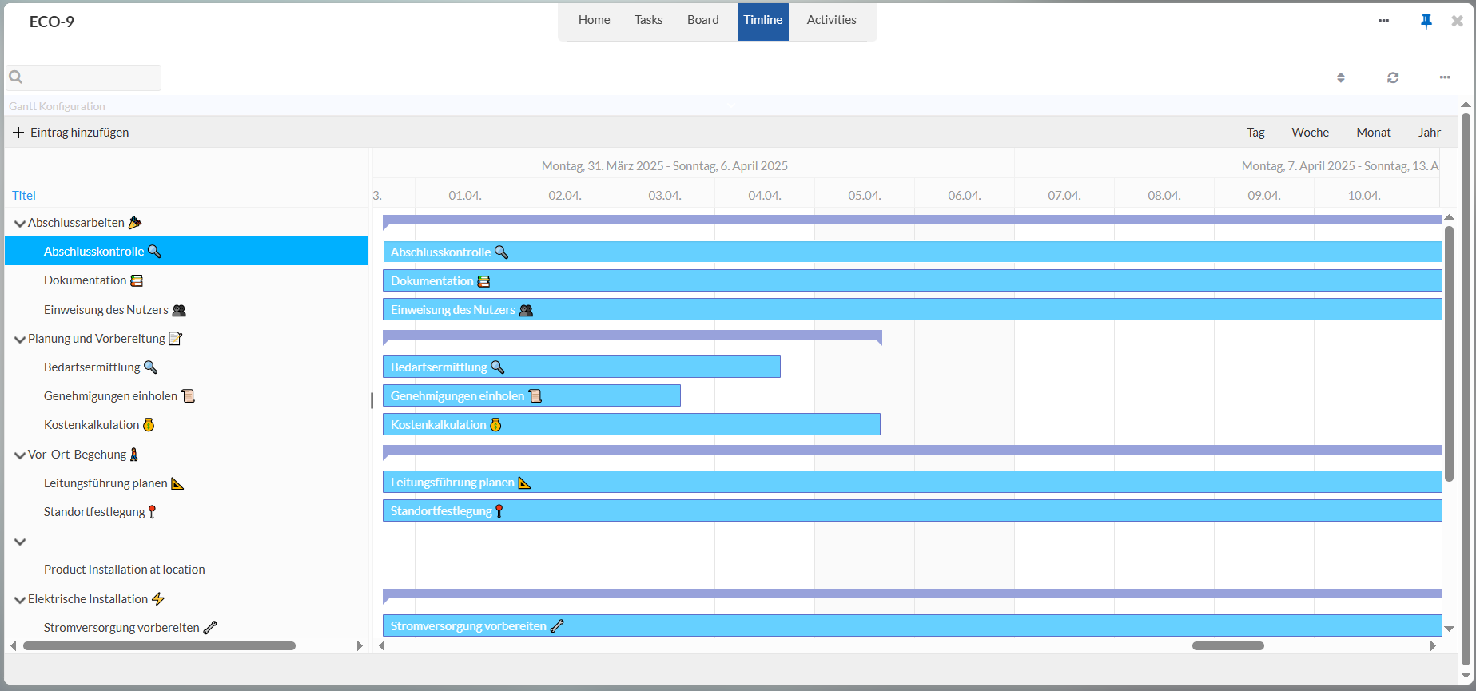1476x691 pixels.
Task: Click the pin icon in header
Action: point(1426,21)
